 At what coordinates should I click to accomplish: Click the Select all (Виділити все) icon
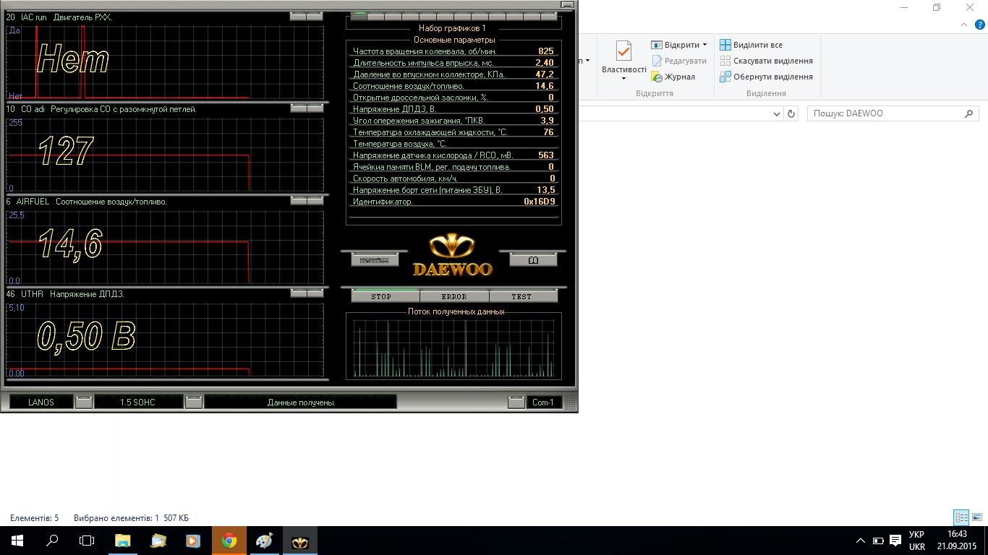coord(725,45)
